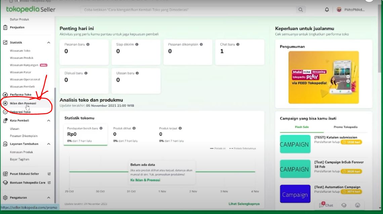Click the search magnifier icon
This screenshot has width=383, height=214.
click(300, 10)
